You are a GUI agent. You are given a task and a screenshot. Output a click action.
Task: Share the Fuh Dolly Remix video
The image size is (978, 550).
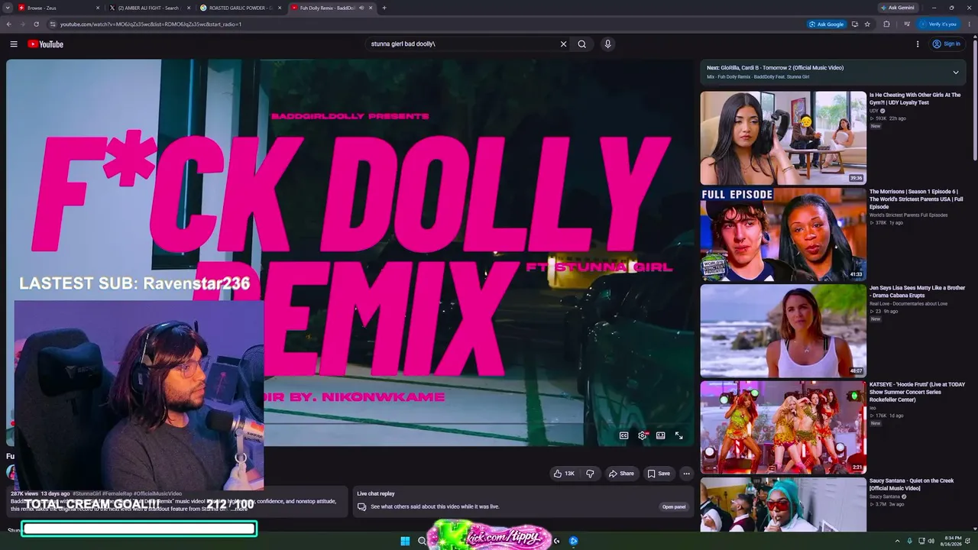(x=621, y=474)
